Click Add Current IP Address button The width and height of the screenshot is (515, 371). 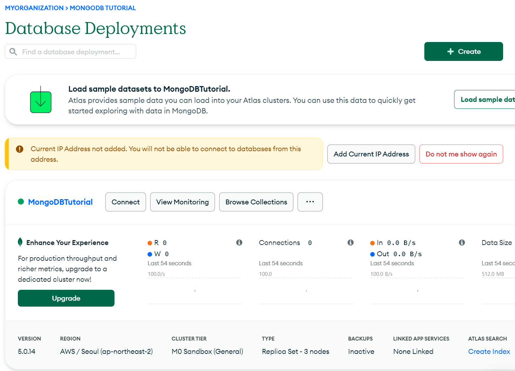pos(371,154)
